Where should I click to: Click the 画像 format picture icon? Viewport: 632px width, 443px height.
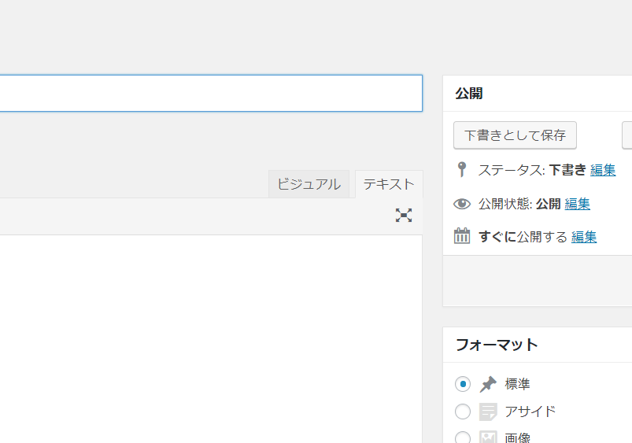488,437
